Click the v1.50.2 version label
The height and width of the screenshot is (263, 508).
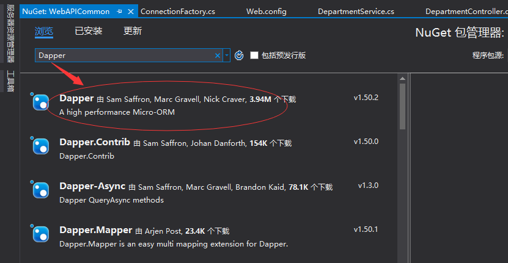(366, 98)
